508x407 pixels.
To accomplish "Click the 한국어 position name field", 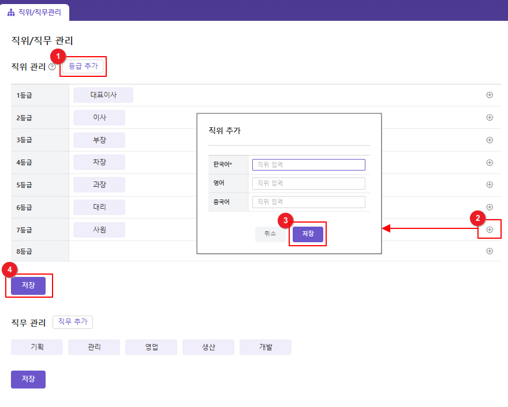I will [x=308, y=165].
